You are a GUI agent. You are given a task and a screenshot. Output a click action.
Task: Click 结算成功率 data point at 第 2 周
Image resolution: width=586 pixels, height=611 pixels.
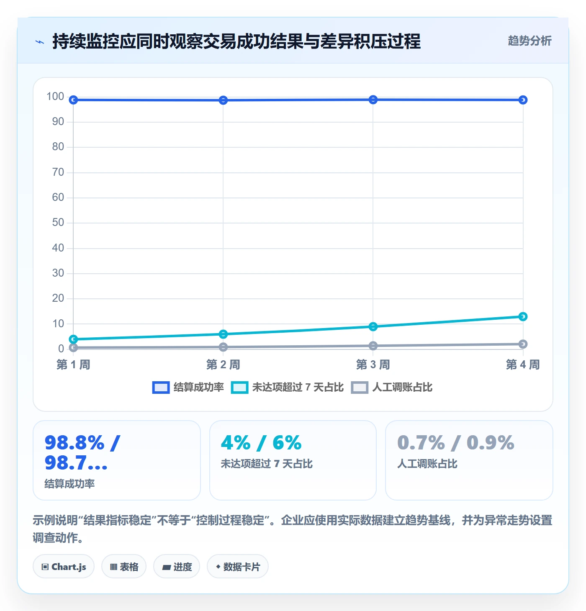[x=223, y=100]
